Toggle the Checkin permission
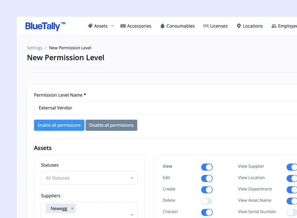297x218 pixels. tap(207, 212)
